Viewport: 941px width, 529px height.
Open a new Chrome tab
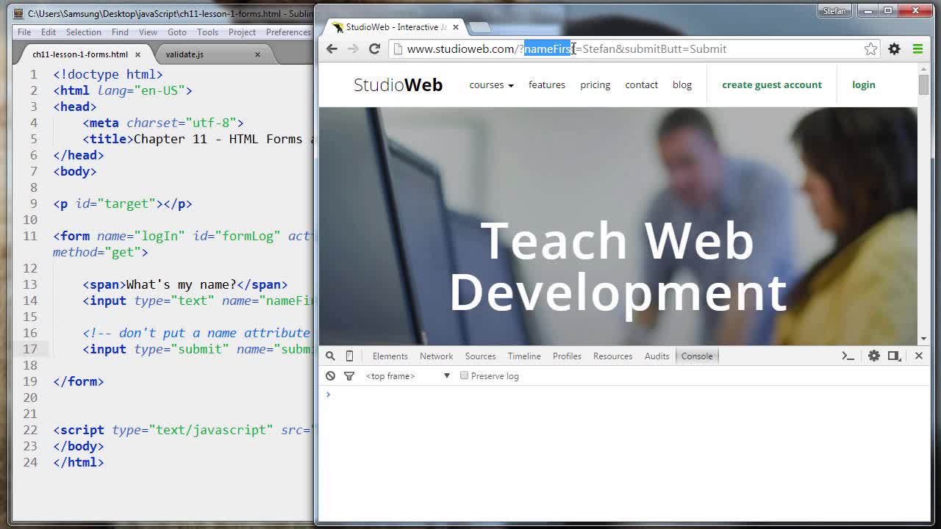479,27
